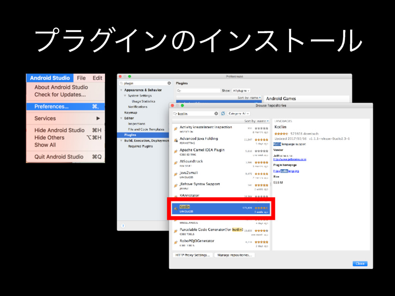Select java2smali plugin row
The image size is (395, 296).
[221, 175]
